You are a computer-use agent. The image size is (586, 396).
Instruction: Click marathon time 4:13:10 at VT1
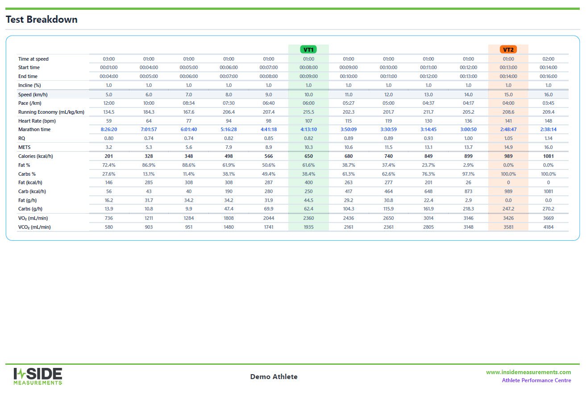pos(308,129)
